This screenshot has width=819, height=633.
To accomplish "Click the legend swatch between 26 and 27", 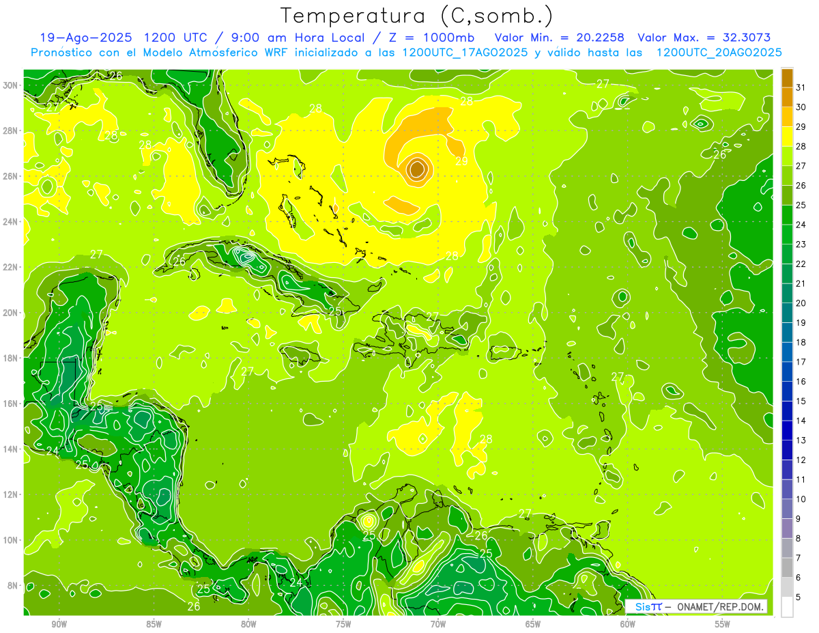I will point(788,175).
